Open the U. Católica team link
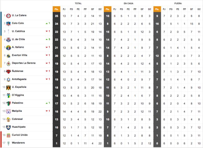The width and height of the screenshot is (203, 148). point(18,31)
